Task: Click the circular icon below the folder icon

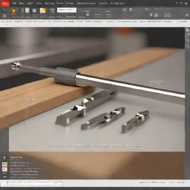Action: coord(4,16)
